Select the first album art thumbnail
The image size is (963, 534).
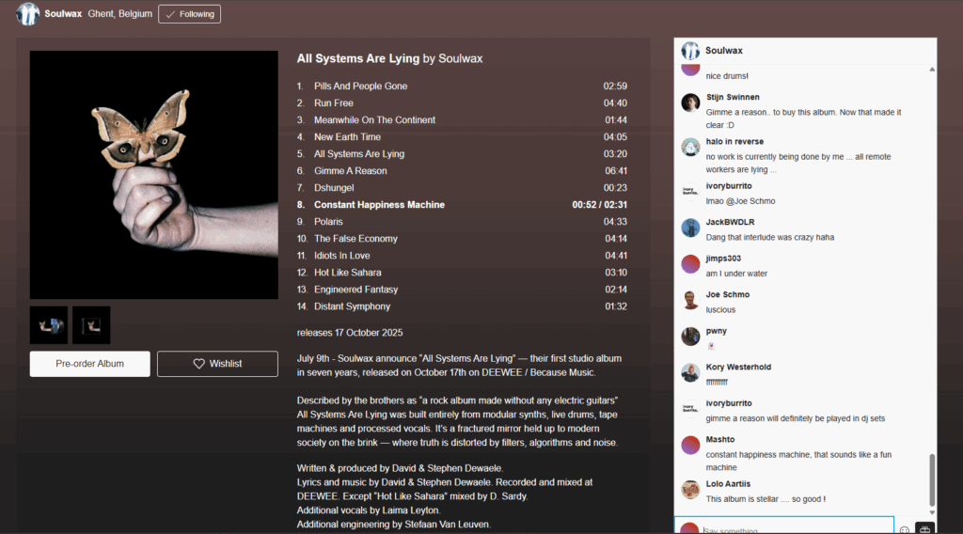pyautogui.click(x=49, y=325)
